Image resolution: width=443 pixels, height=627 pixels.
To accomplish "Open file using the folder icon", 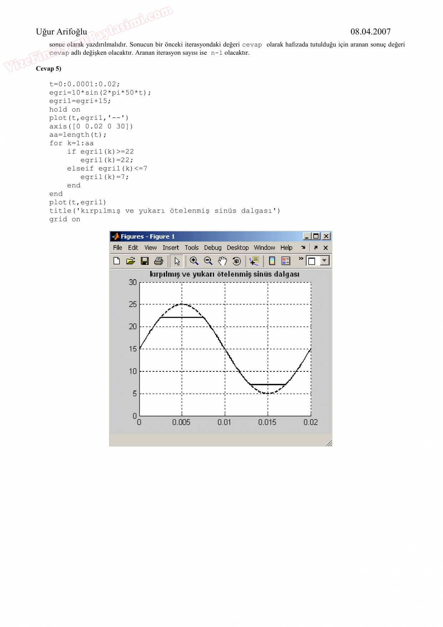I will (130, 261).
